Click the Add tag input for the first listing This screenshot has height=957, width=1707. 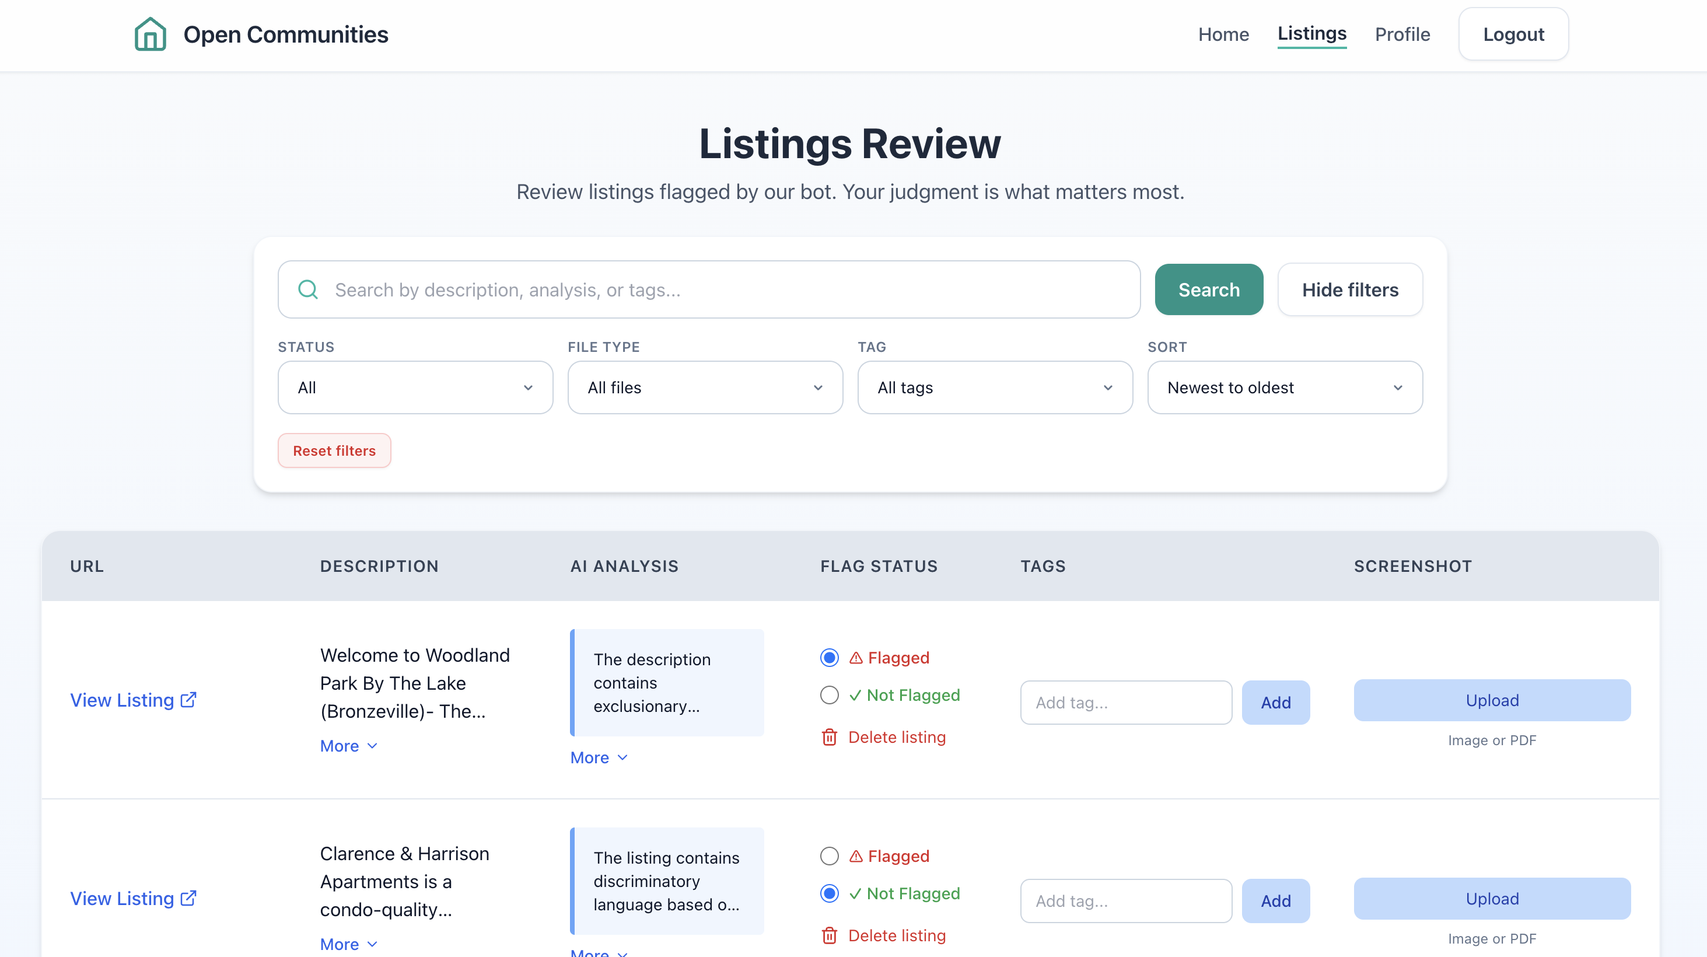pyautogui.click(x=1126, y=702)
